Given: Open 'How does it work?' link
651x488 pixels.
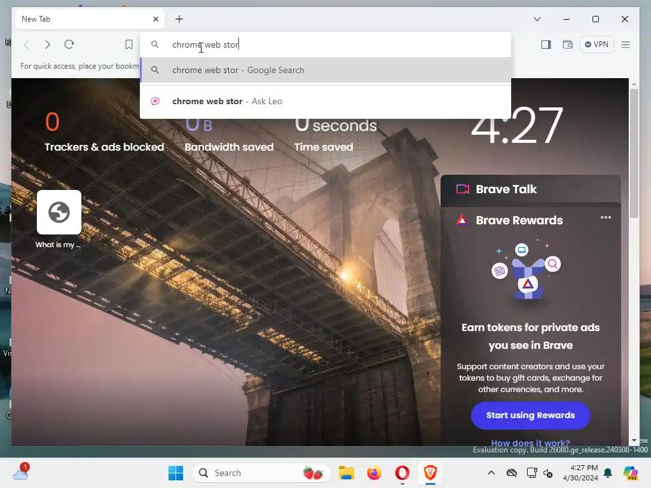Looking at the screenshot, I should (x=531, y=443).
